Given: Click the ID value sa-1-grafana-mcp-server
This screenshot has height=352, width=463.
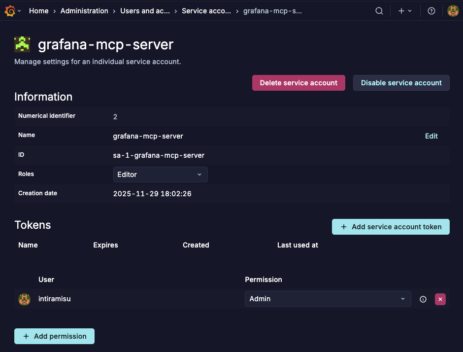Looking at the screenshot, I should [159, 155].
